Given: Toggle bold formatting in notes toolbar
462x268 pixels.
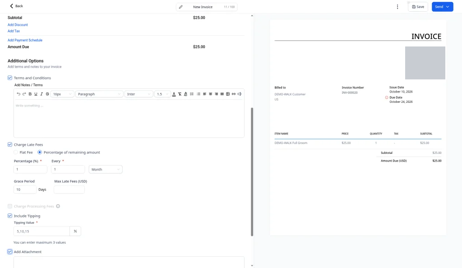Looking at the screenshot, I should point(30,94).
